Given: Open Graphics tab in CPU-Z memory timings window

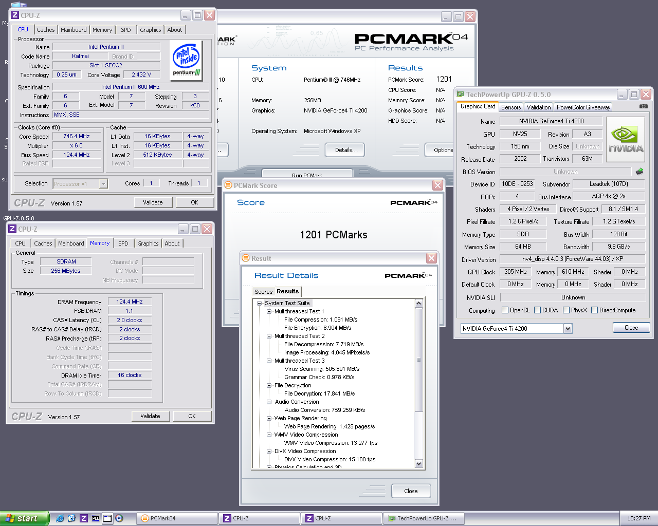Looking at the screenshot, I should coord(148,243).
